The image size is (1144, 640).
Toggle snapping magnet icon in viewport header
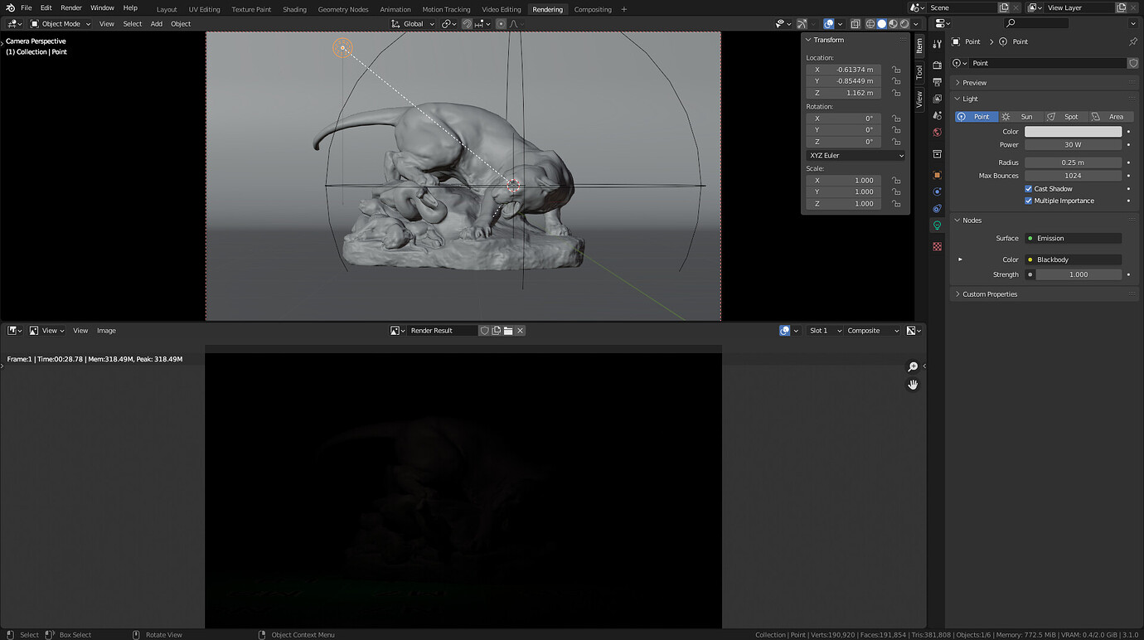coord(467,24)
